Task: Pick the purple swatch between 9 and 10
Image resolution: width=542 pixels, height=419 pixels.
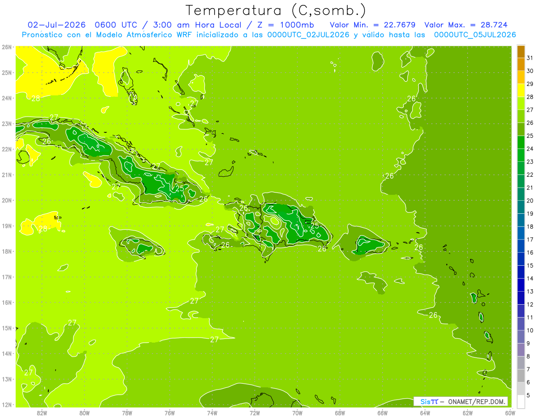Action: coord(521,337)
